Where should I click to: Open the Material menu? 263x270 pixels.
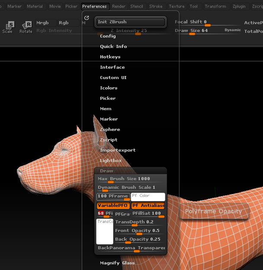click(x=35, y=6)
